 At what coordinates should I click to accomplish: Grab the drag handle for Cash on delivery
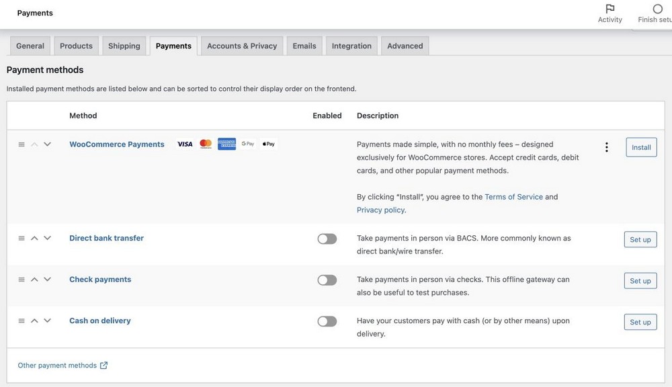(22, 320)
